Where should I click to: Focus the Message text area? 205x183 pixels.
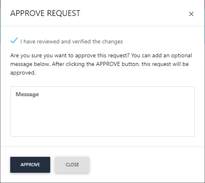[x=102, y=111]
